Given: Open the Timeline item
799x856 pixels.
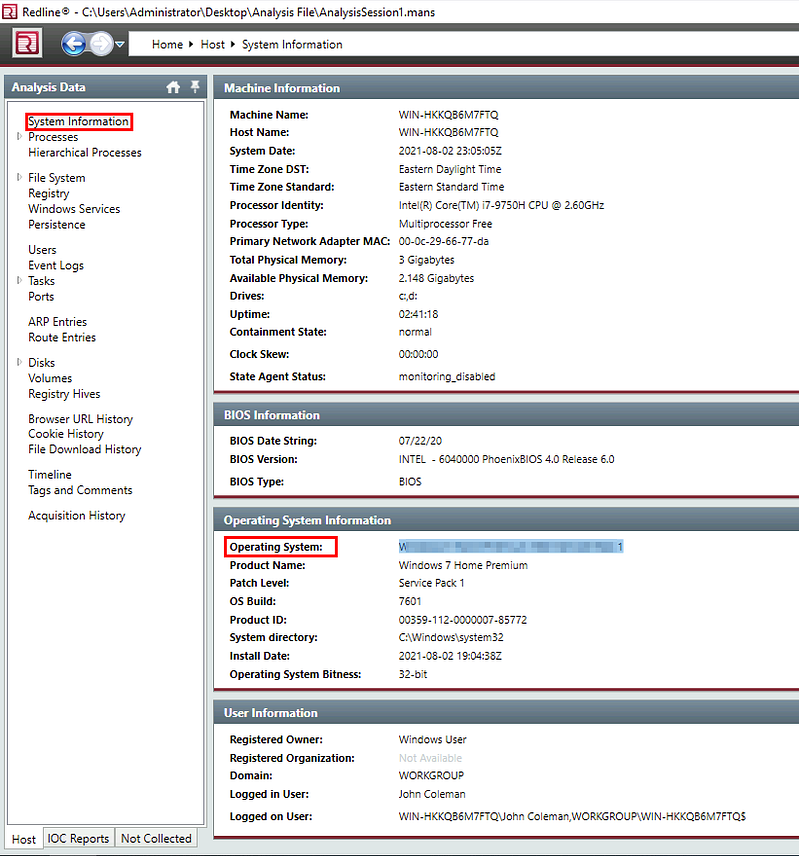Looking at the screenshot, I should point(50,475).
